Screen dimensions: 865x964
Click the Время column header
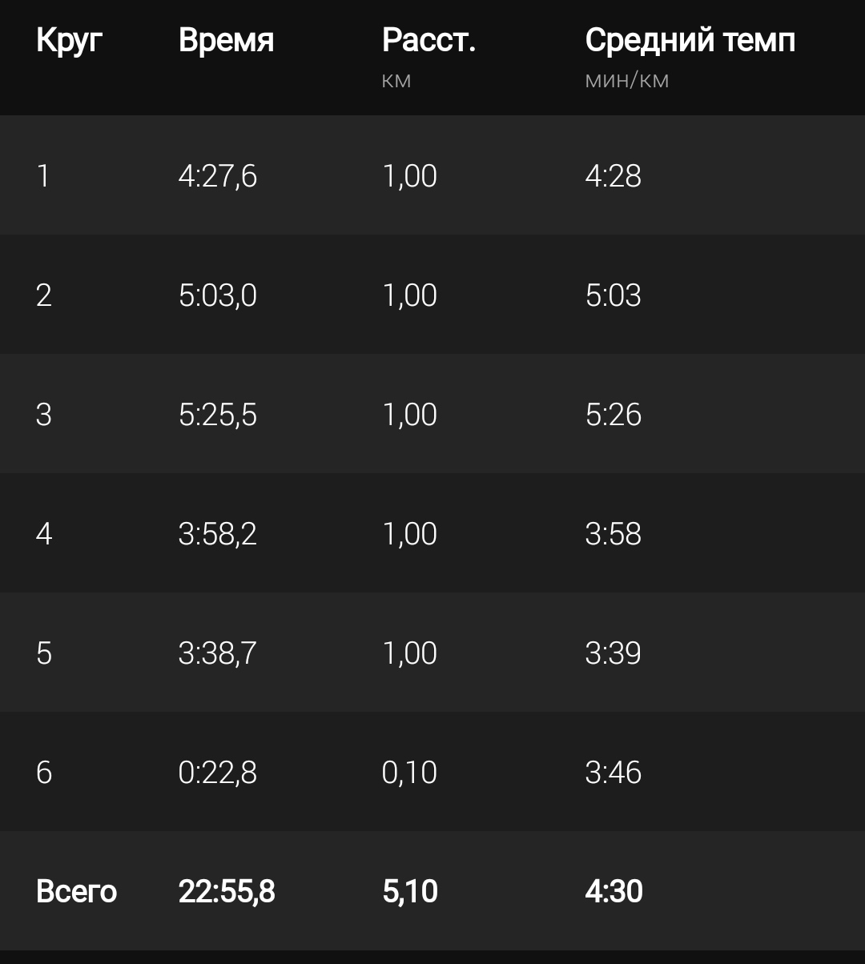tap(226, 40)
